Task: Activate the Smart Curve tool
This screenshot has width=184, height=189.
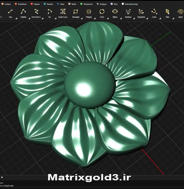Action: [x=63, y=13]
